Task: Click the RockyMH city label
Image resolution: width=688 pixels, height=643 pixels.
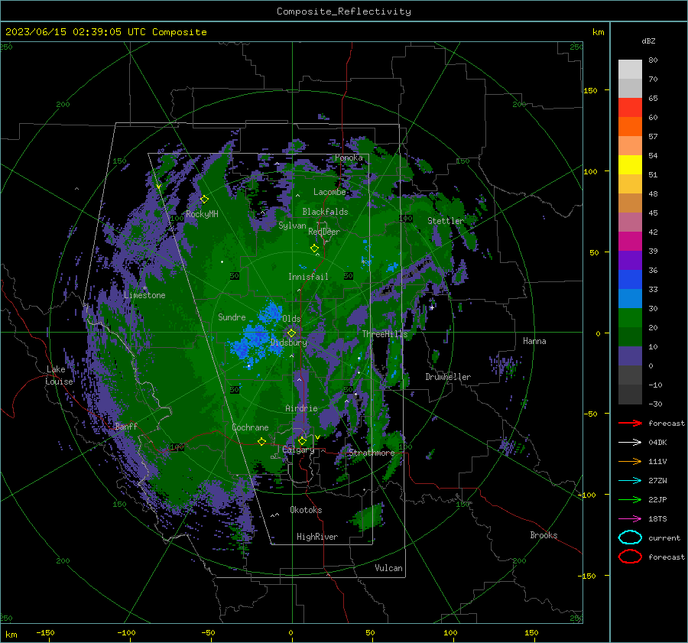Action: coord(202,214)
